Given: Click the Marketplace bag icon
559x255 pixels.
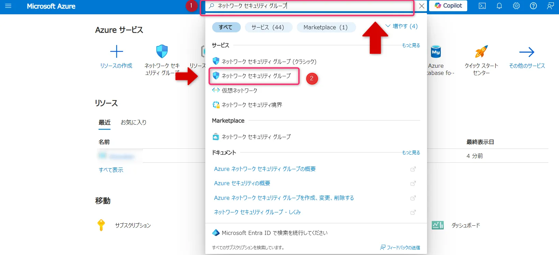Looking at the screenshot, I should coord(216,137).
